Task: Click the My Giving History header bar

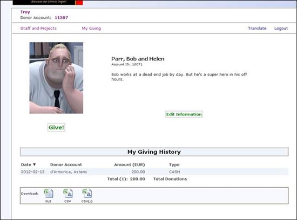Action: (154, 152)
